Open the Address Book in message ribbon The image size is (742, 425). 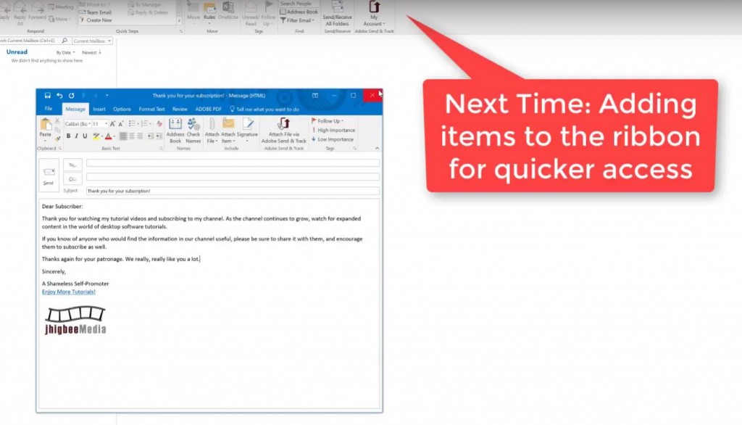(x=175, y=131)
